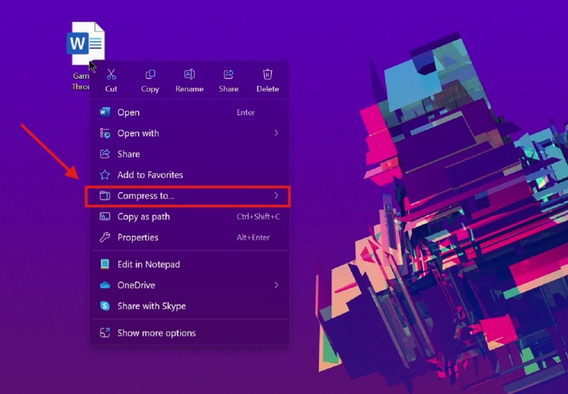Image resolution: width=568 pixels, height=394 pixels.
Task: Click the wrench icon beside Properties
Action: click(105, 237)
